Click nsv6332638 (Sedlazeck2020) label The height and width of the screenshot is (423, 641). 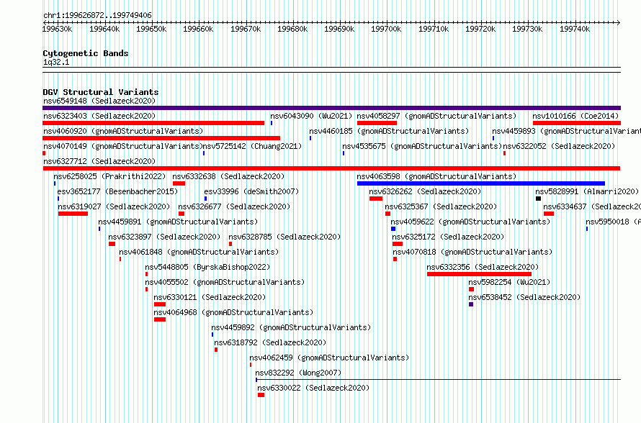(x=228, y=176)
